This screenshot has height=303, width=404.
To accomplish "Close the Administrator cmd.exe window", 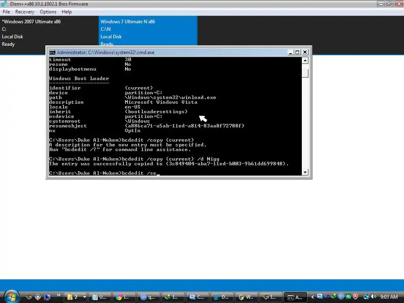I will click(305, 52).
